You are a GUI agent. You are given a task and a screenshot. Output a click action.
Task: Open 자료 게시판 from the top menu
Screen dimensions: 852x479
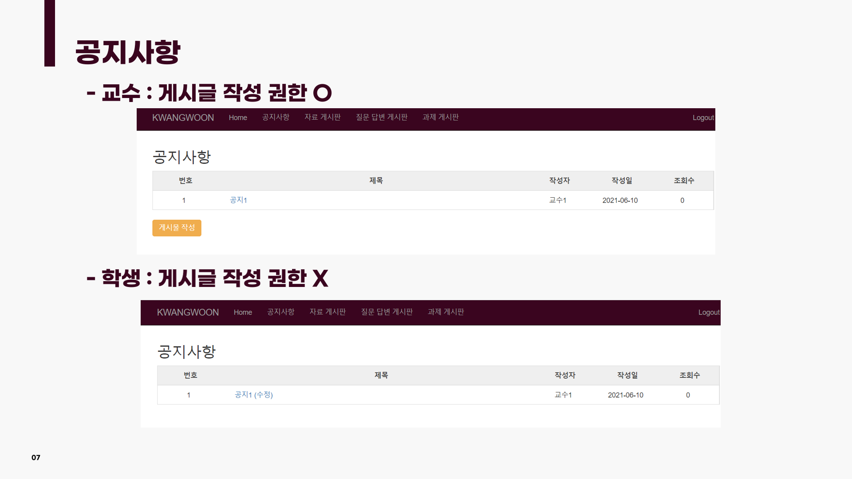pos(323,118)
